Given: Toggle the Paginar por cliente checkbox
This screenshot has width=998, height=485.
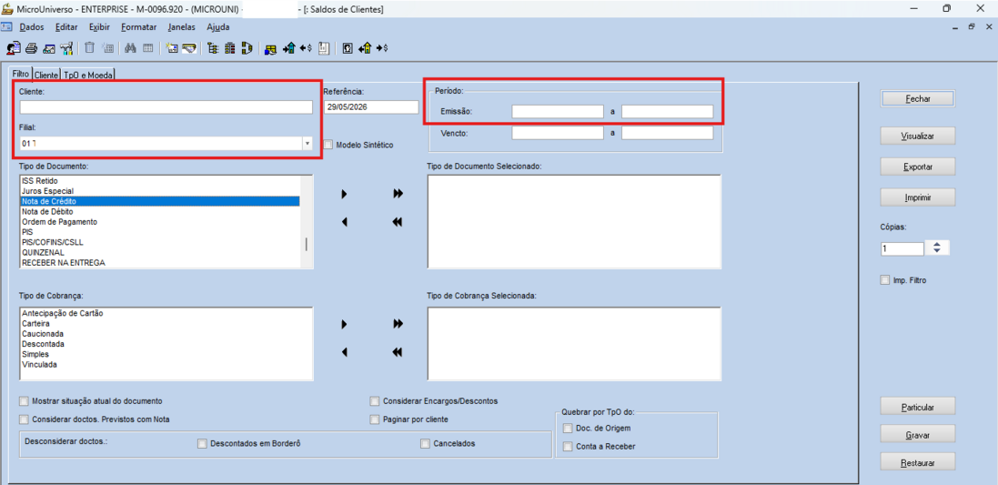Looking at the screenshot, I should coord(374,420).
